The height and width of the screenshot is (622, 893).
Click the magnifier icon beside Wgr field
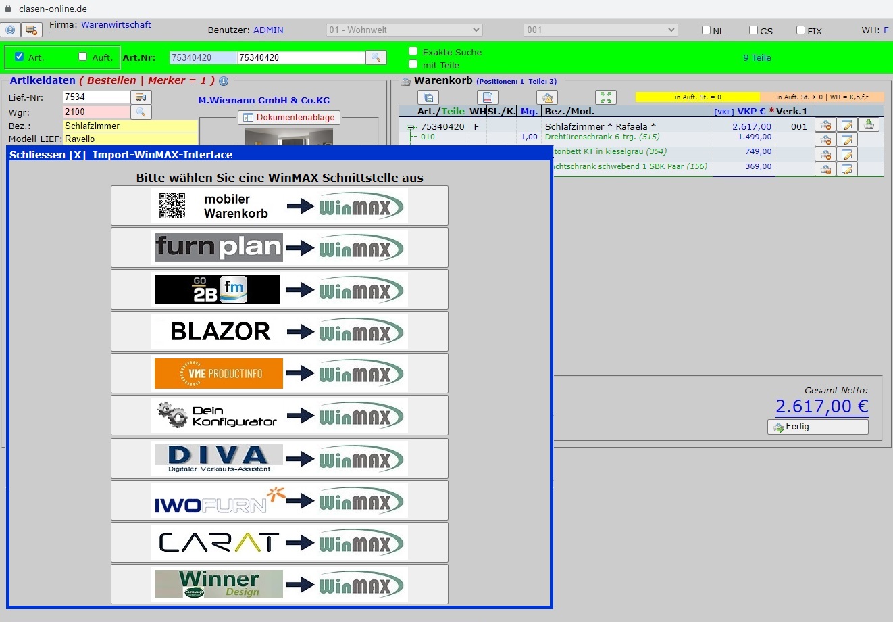tap(141, 112)
